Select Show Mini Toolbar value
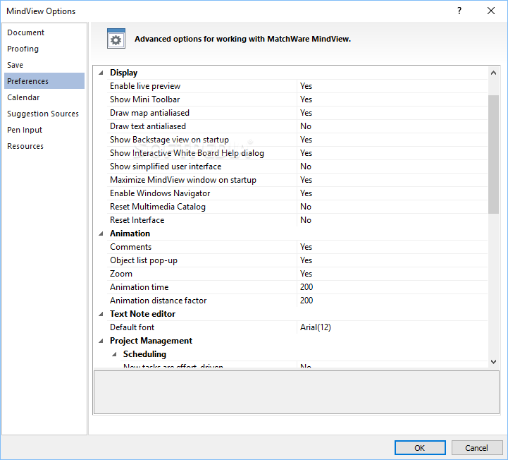508x460 pixels. pos(392,99)
